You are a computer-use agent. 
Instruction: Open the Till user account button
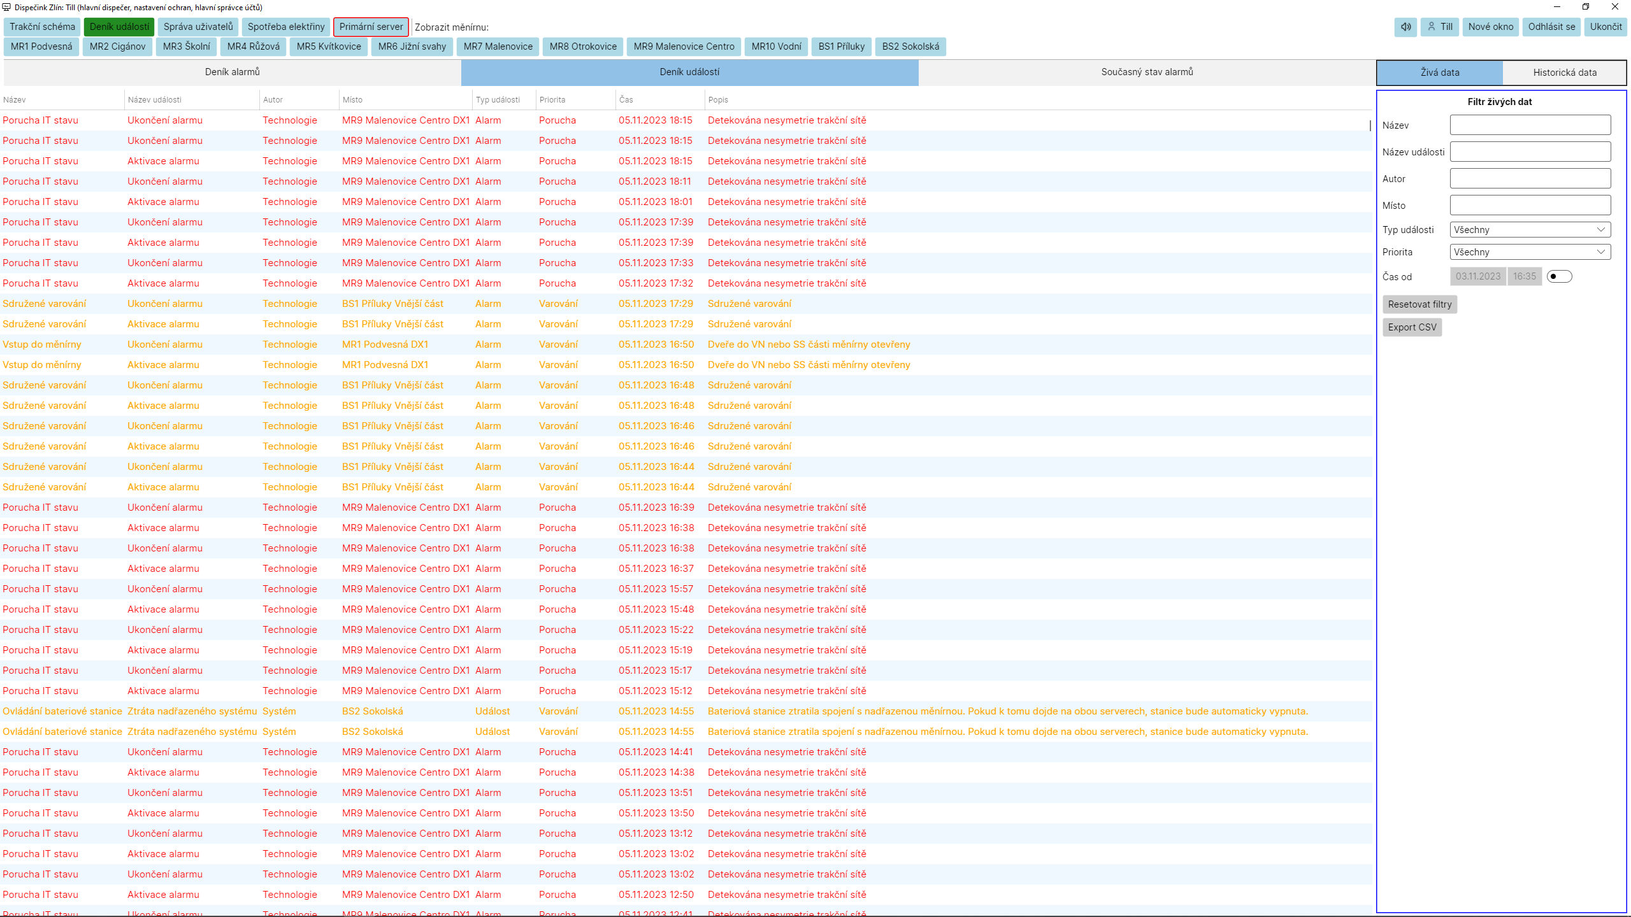pyautogui.click(x=1440, y=27)
